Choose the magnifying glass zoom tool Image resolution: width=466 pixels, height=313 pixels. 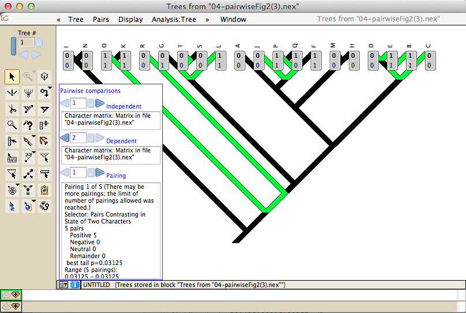pyautogui.click(x=12, y=125)
